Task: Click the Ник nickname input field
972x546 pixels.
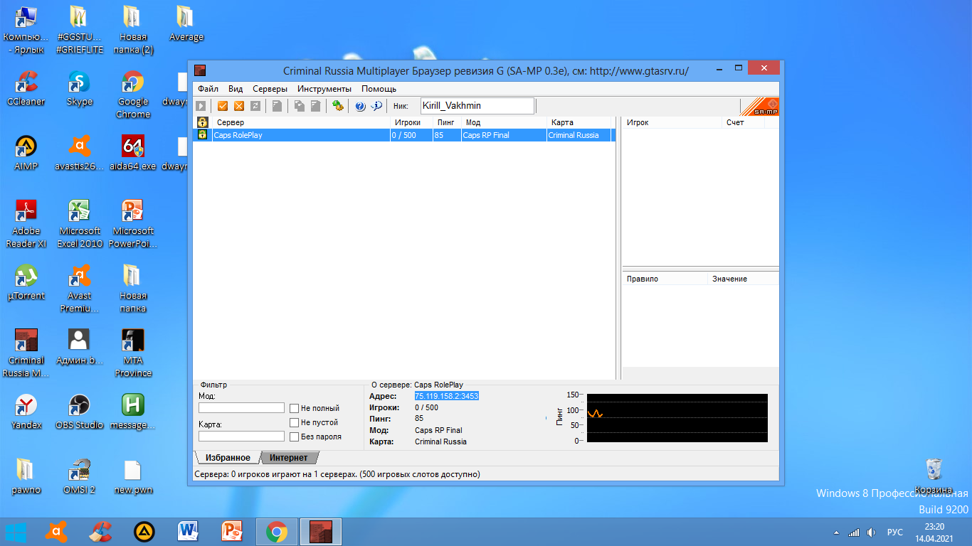Action: tap(477, 106)
